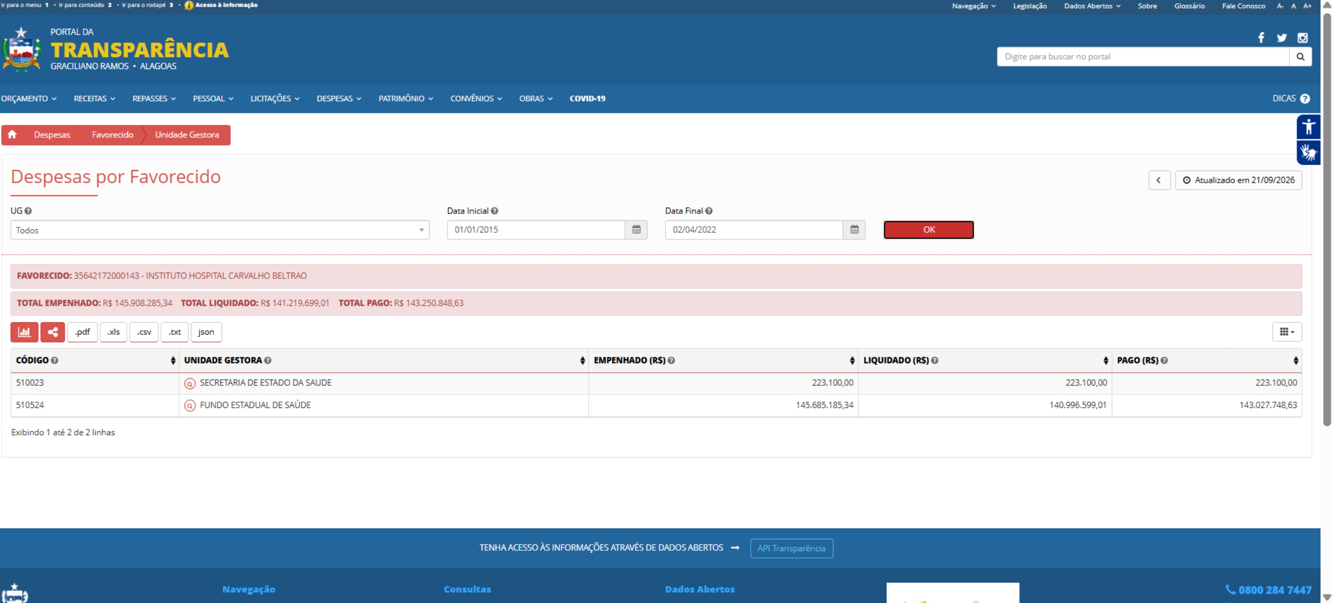Open detail icon for Fundo Estadual de Saúde
The width and height of the screenshot is (1332, 603).
(190, 405)
